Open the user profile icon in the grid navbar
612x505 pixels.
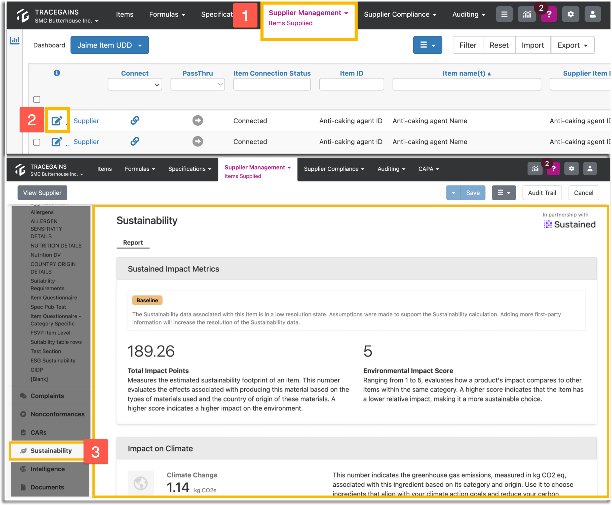pyautogui.click(x=593, y=14)
